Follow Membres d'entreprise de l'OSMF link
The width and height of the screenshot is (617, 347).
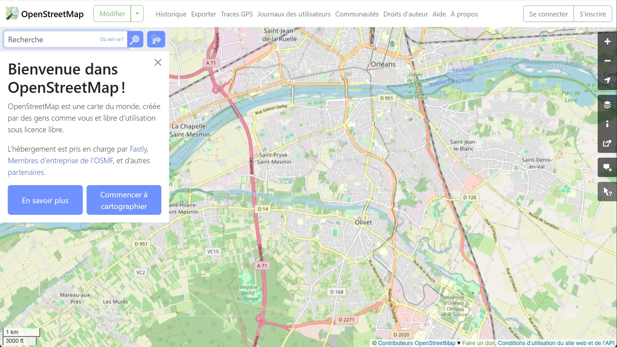pyautogui.click(x=60, y=161)
